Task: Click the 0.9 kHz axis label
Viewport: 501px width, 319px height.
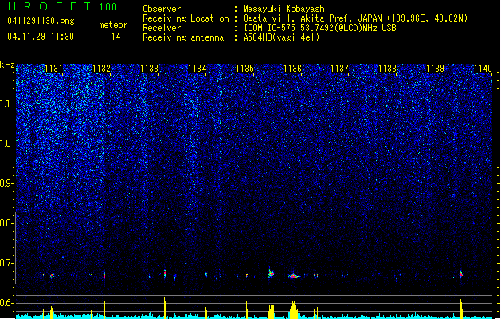Action: click(7, 183)
